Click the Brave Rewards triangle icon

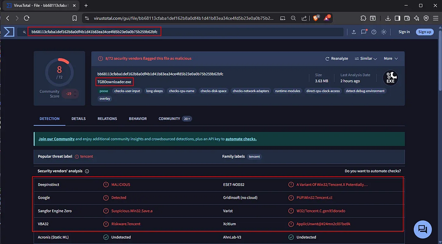pos(327,19)
